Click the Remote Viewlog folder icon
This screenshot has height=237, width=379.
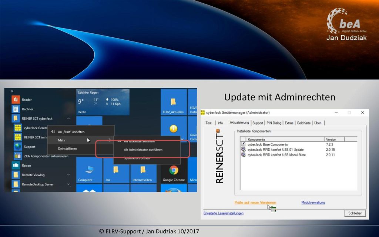click(16, 175)
